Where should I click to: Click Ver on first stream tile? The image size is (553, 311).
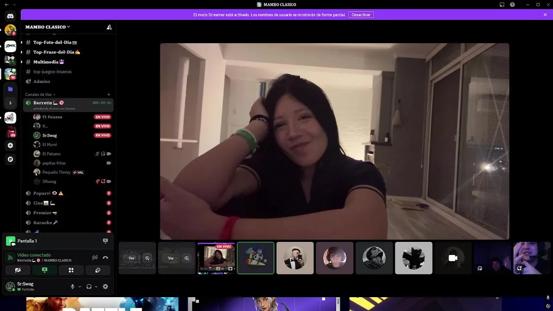(x=131, y=258)
